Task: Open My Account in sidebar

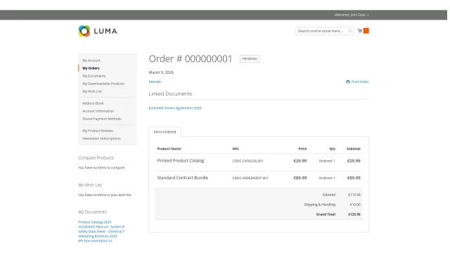Action: (91, 60)
